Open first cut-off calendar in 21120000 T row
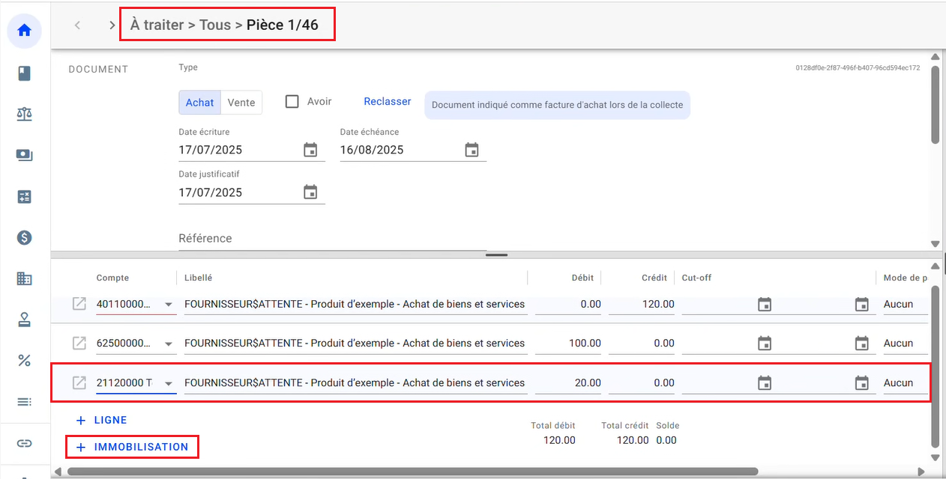 [x=765, y=383]
